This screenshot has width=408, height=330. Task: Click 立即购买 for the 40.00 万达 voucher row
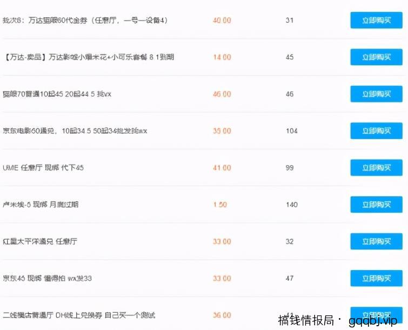[x=376, y=20]
